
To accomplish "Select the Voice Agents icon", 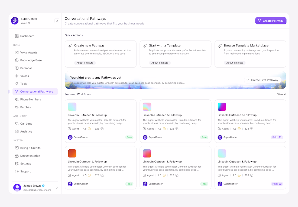I will click(17, 52).
